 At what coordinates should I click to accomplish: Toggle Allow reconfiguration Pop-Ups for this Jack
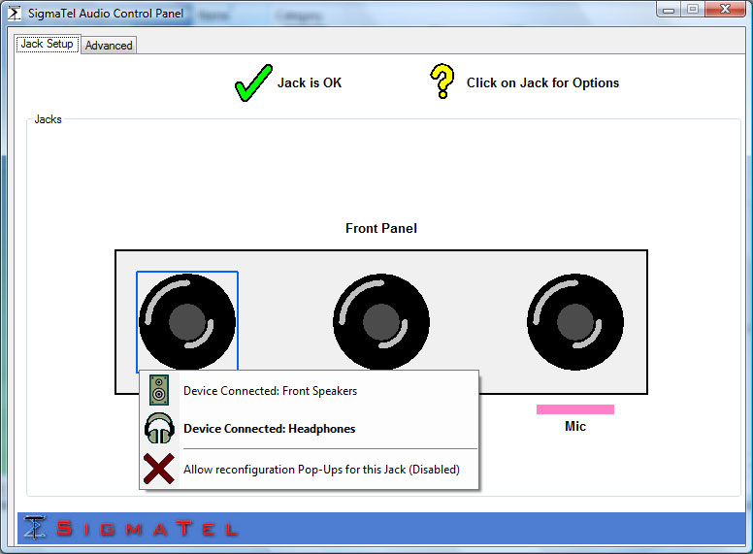coord(310,469)
